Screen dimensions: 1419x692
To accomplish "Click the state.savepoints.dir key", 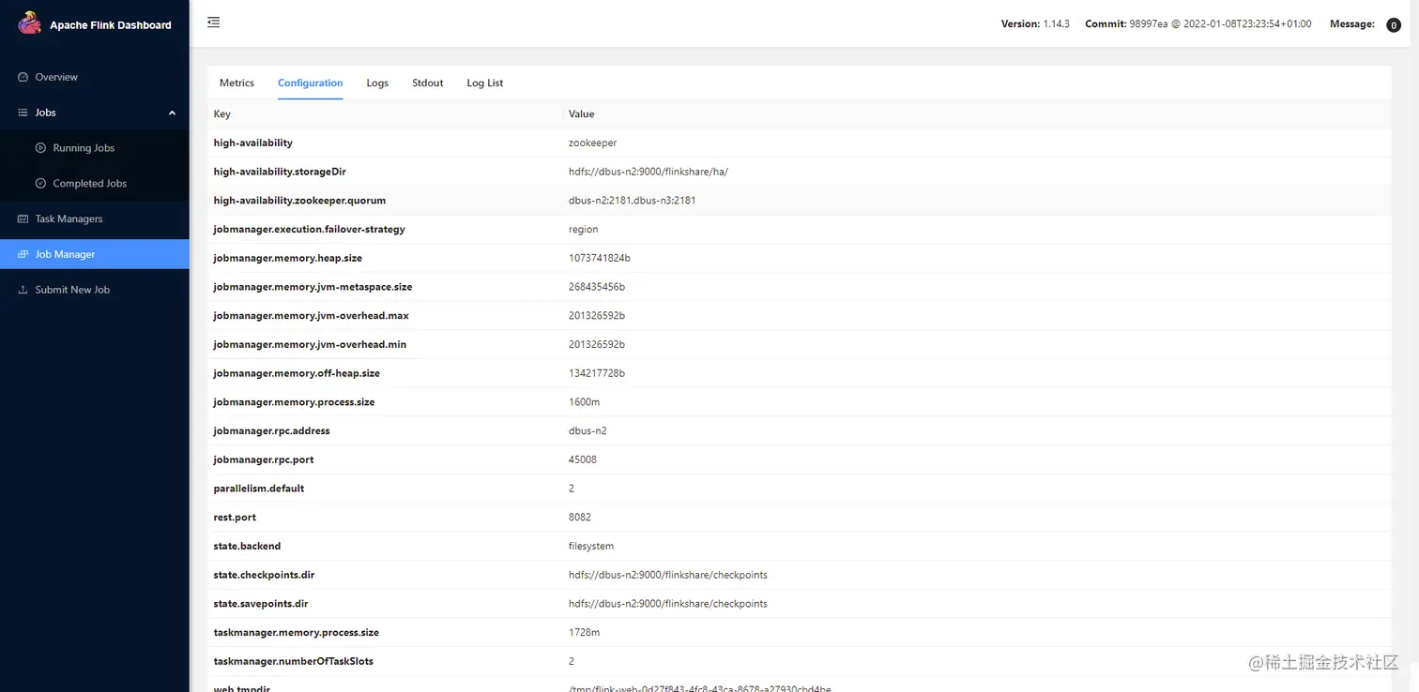I will point(261,604).
